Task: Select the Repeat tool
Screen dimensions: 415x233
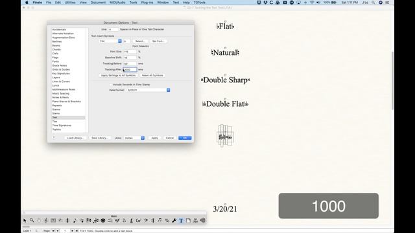Action: (x=153, y=220)
